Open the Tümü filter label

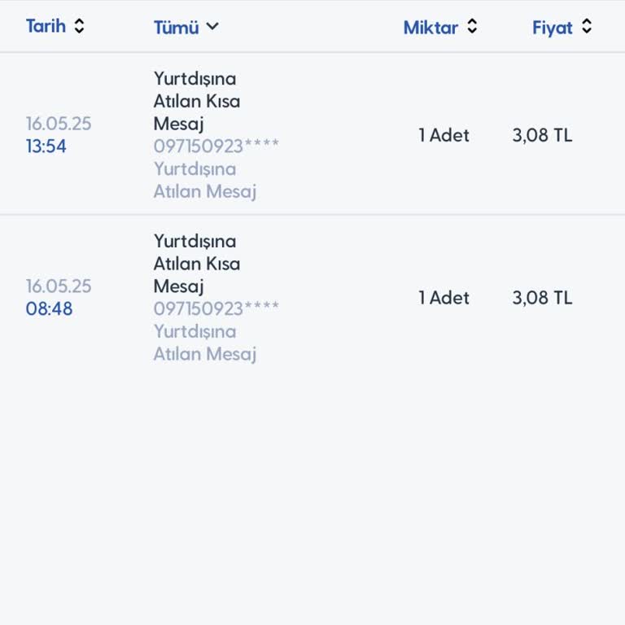176,27
